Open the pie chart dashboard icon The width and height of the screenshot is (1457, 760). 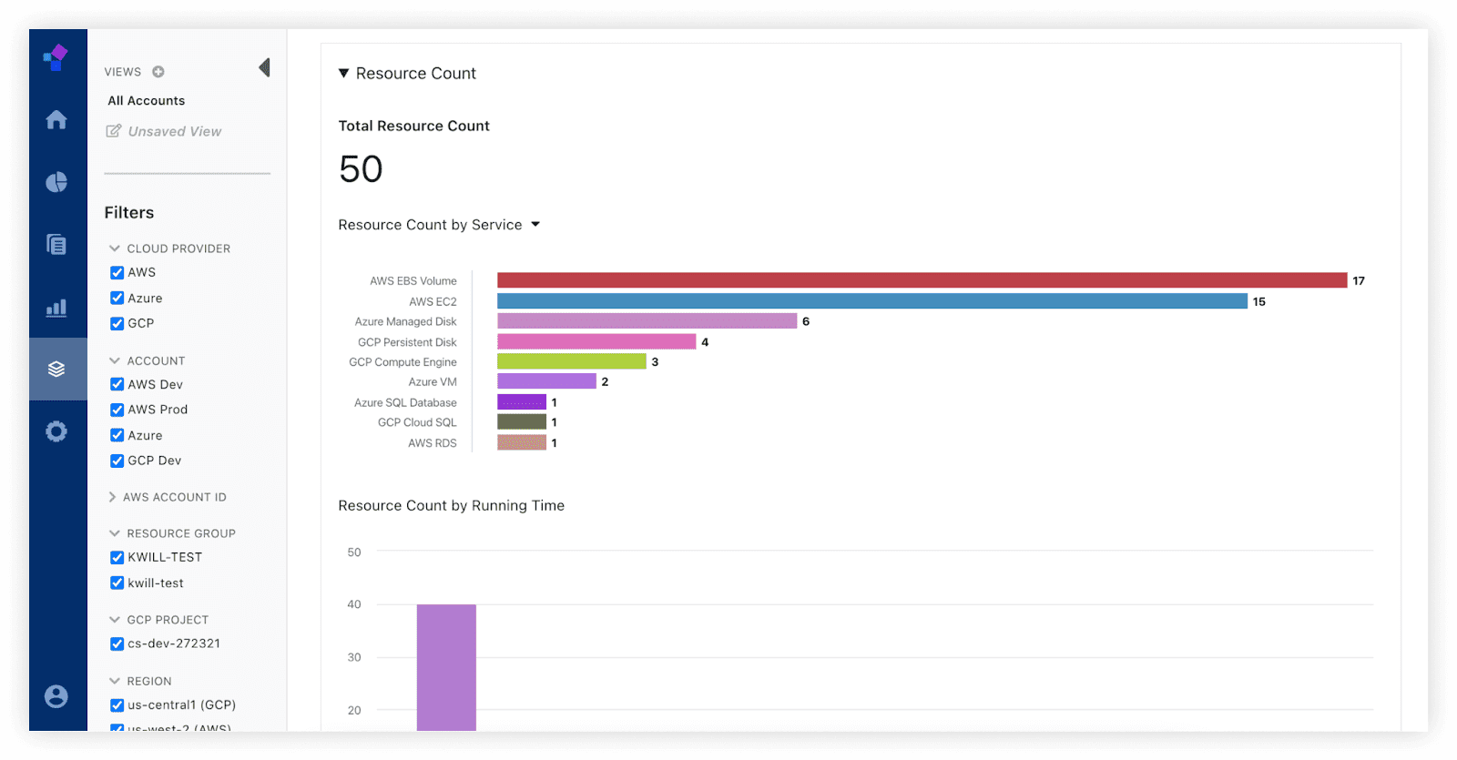tap(56, 182)
